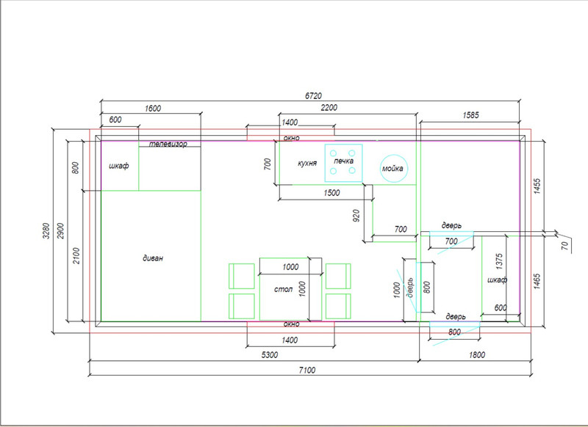This screenshot has height=427, width=588.
Task: Select the 5300 dimension label
Action: 270,355
